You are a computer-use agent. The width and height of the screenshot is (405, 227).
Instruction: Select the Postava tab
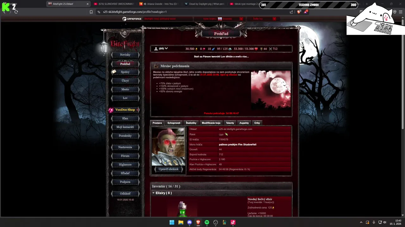pyautogui.click(x=157, y=123)
